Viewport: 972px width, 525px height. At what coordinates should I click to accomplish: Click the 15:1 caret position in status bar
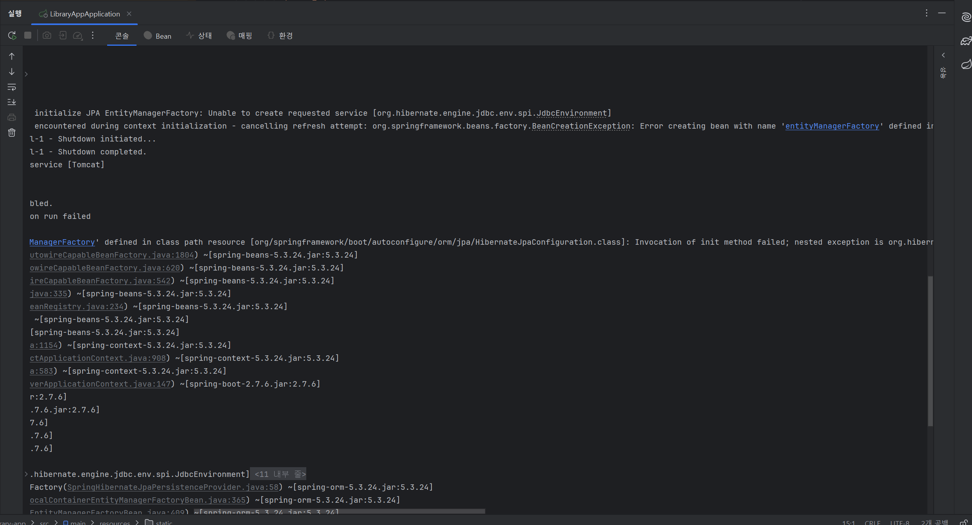tap(848, 522)
